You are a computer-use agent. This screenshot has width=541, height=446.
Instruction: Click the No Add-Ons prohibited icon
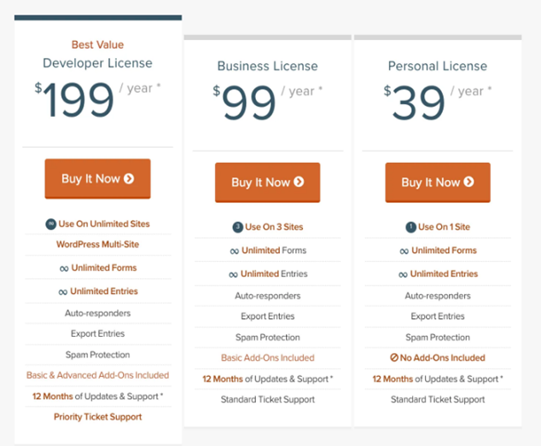394,357
